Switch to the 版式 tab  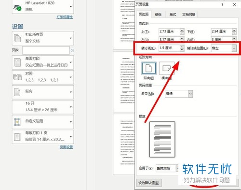173,15
